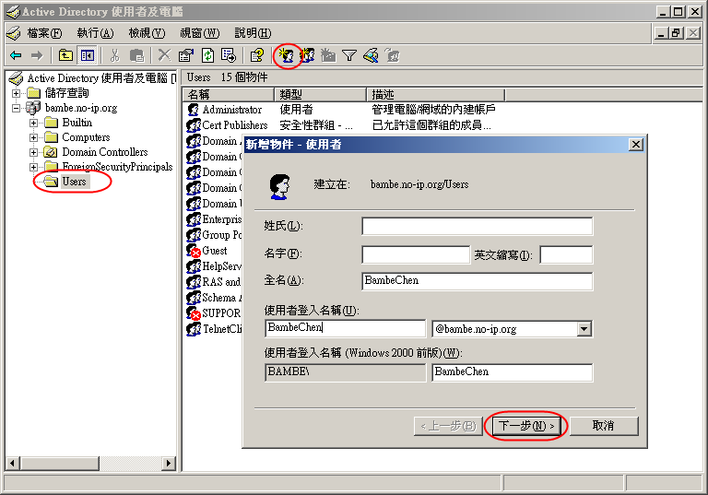The height and width of the screenshot is (495, 708).
Task: Click the Create new user toolbar icon
Action: click(x=288, y=55)
